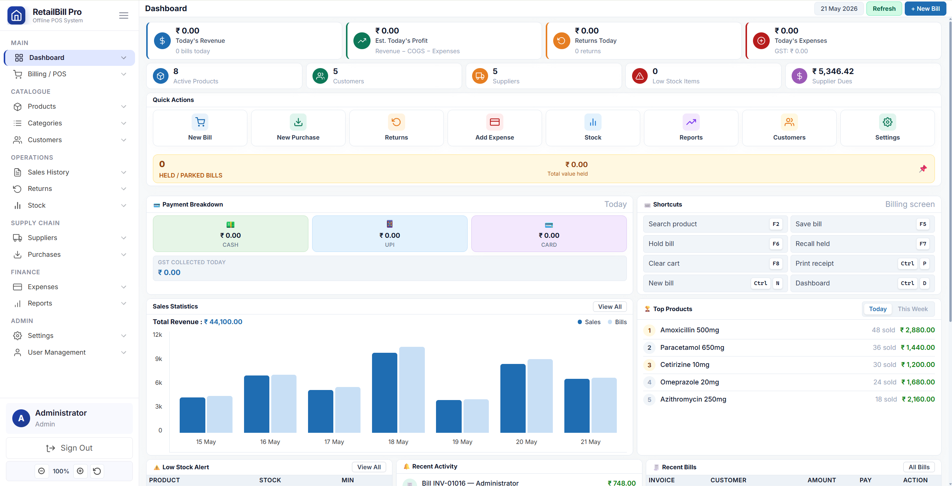Click Est. Today's Profit trend icon
Image resolution: width=952 pixels, height=486 pixels.
click(x=362, y=41)
